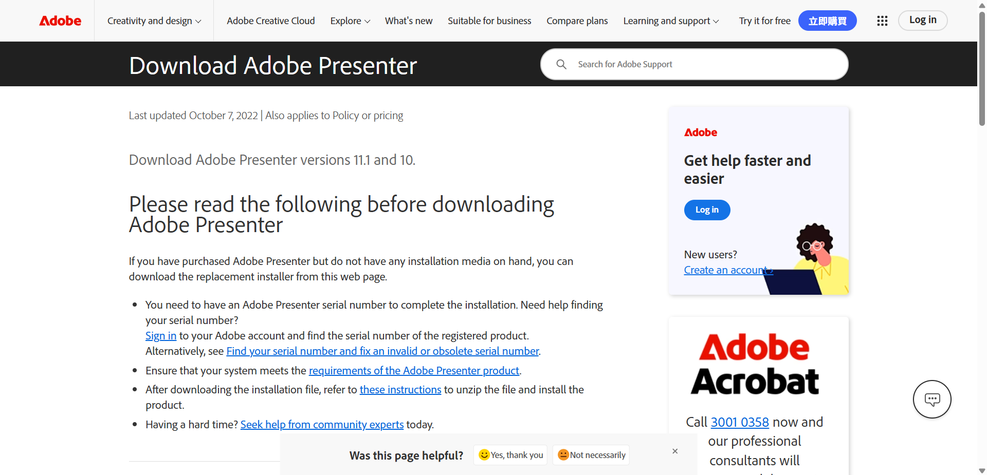This screenshot has width=987, height=475.
Task: Click the Download Adobe Presenter page title
Action: coord(273,66)
